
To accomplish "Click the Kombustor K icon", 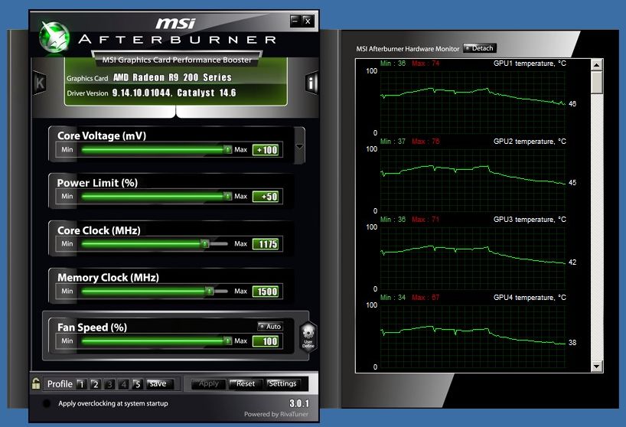I will [x=40, y=83].
